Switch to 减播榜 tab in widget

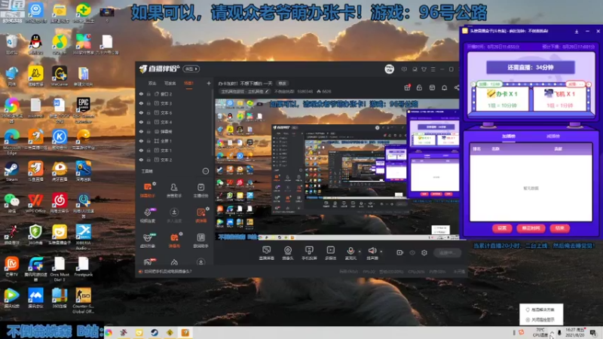tap(553, 136)
